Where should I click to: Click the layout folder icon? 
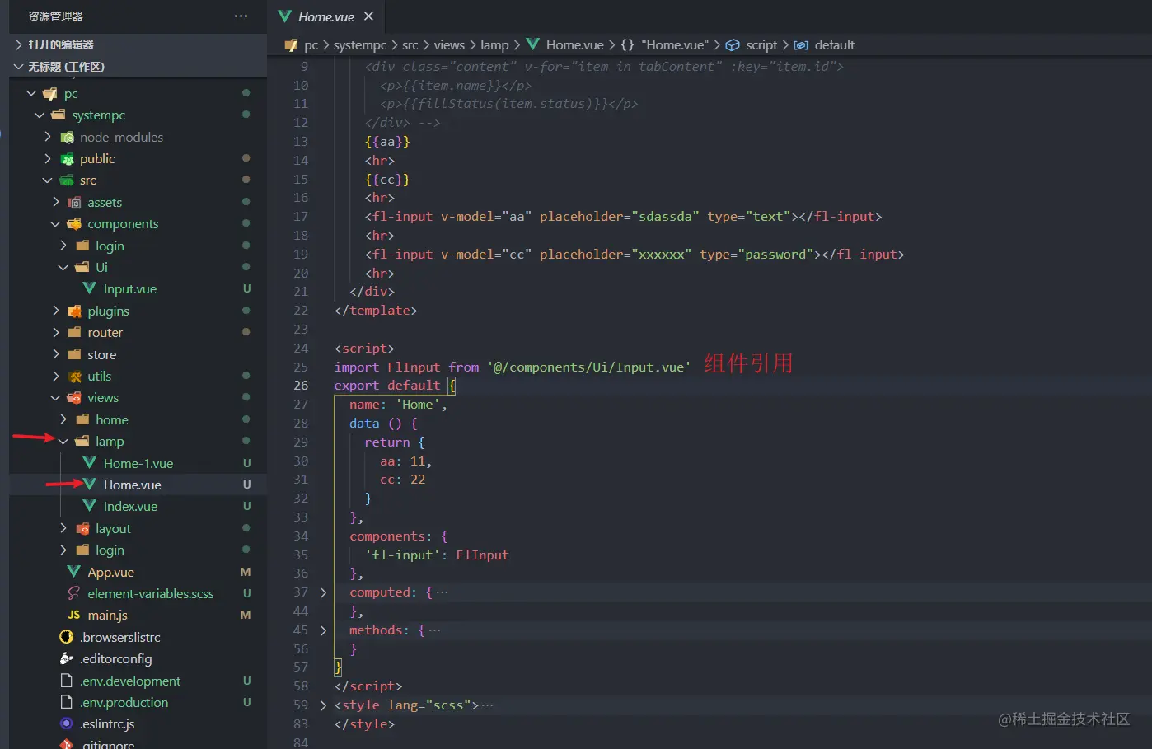[82, 528]
